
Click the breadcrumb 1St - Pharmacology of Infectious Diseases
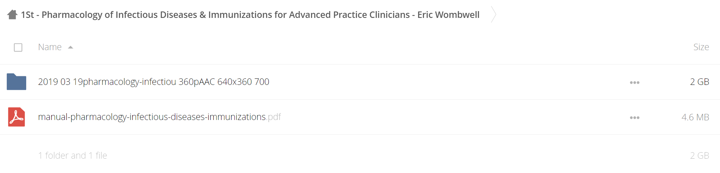tap(250, 15)
